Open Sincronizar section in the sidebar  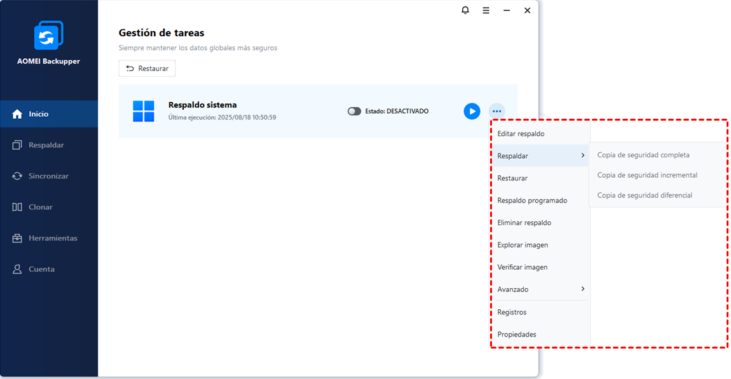[49, 176]
